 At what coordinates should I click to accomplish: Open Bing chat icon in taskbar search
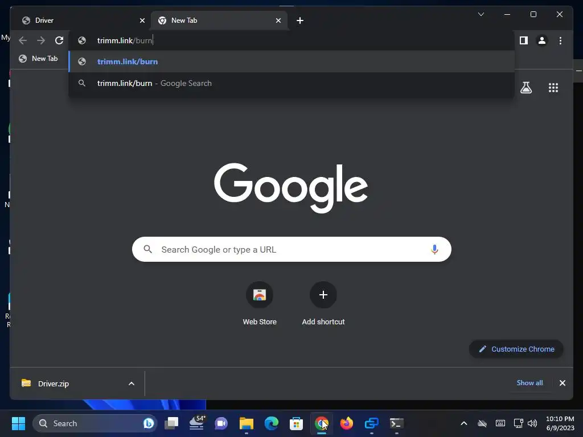pos(149,423)
